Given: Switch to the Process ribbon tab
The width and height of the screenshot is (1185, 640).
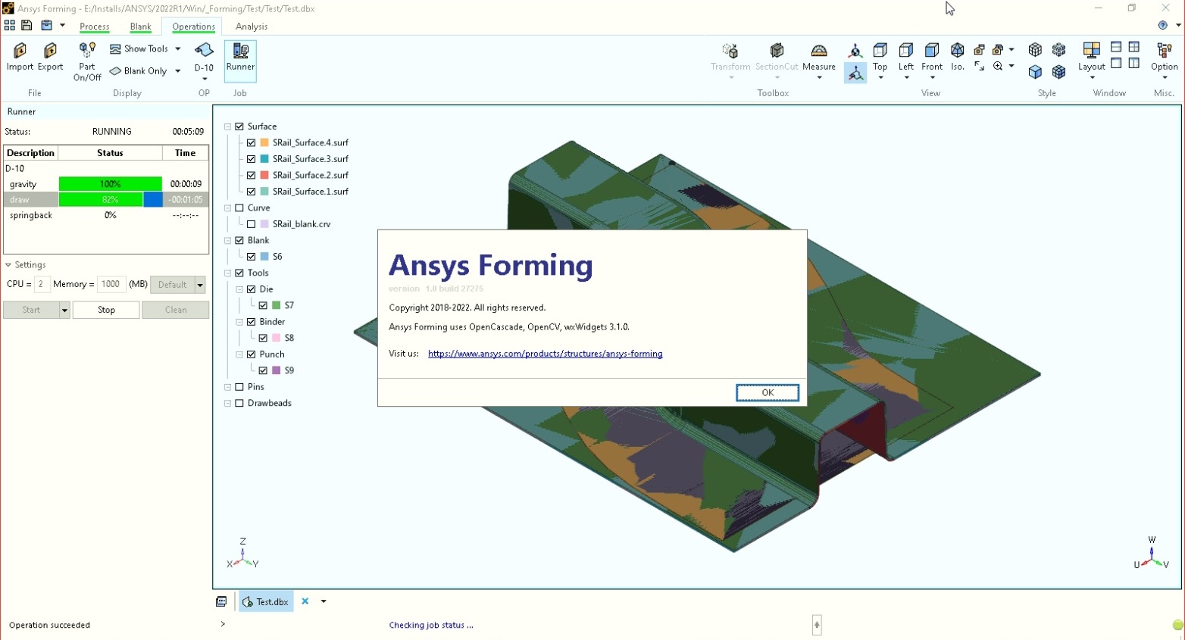Looking at the screenshot, I should coord(95,27).
